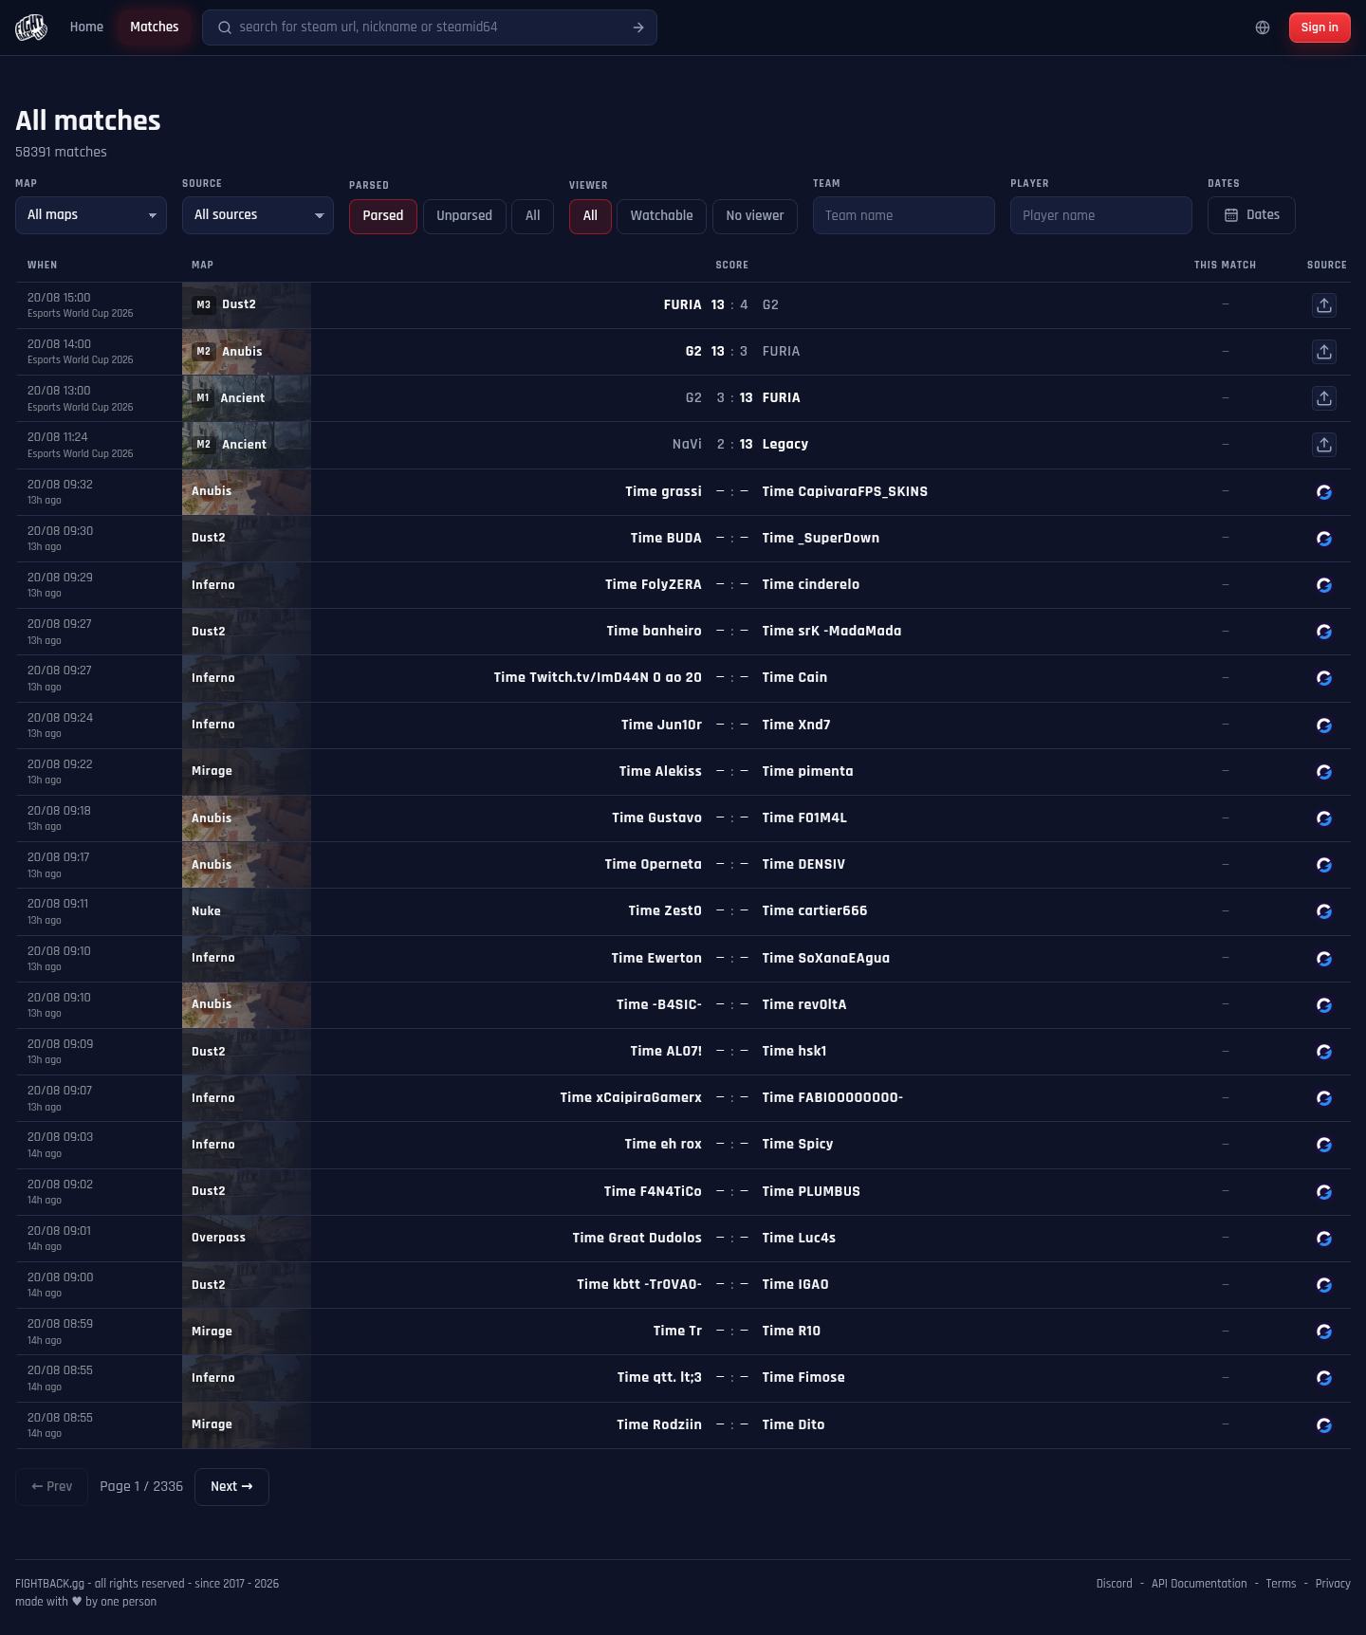Click upload source icon for M1 Ancient match
Screen dimensions: 1366x1635
coord(1324,398)
